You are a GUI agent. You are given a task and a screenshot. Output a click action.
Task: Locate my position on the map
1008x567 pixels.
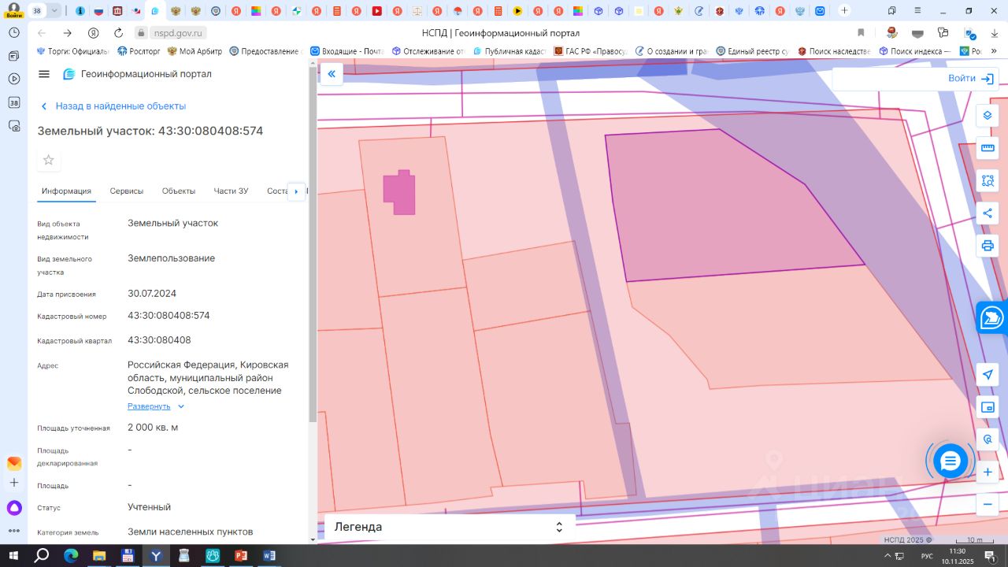(988, 375)
